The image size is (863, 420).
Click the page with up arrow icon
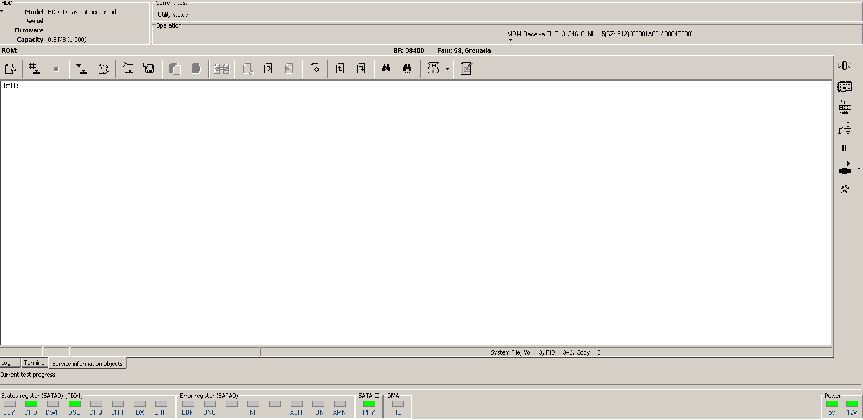[340, 68]
